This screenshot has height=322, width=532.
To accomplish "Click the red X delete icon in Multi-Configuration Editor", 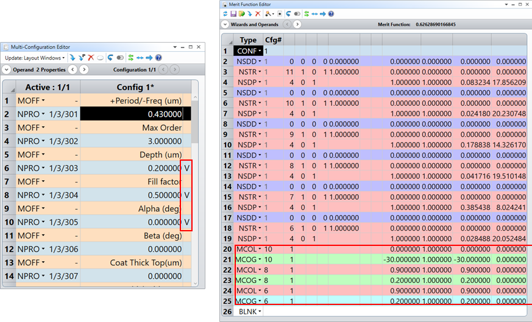I will [x=90, y=58].
